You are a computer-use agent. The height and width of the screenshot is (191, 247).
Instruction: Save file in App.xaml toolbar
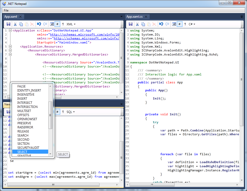(x=8, y=24)
